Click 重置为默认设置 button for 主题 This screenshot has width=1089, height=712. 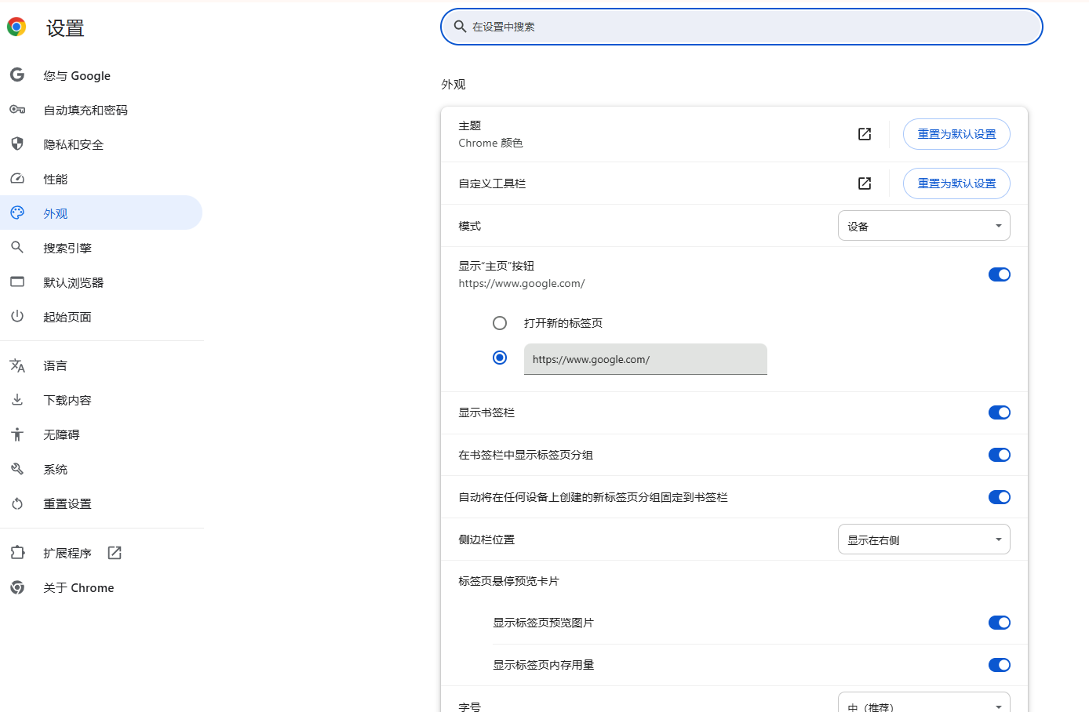pyautogui.click(x=956, y=134)
